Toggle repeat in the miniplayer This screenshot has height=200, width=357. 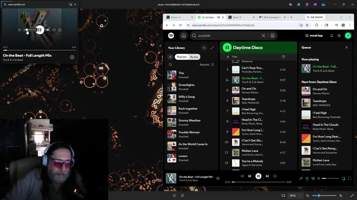54,30
